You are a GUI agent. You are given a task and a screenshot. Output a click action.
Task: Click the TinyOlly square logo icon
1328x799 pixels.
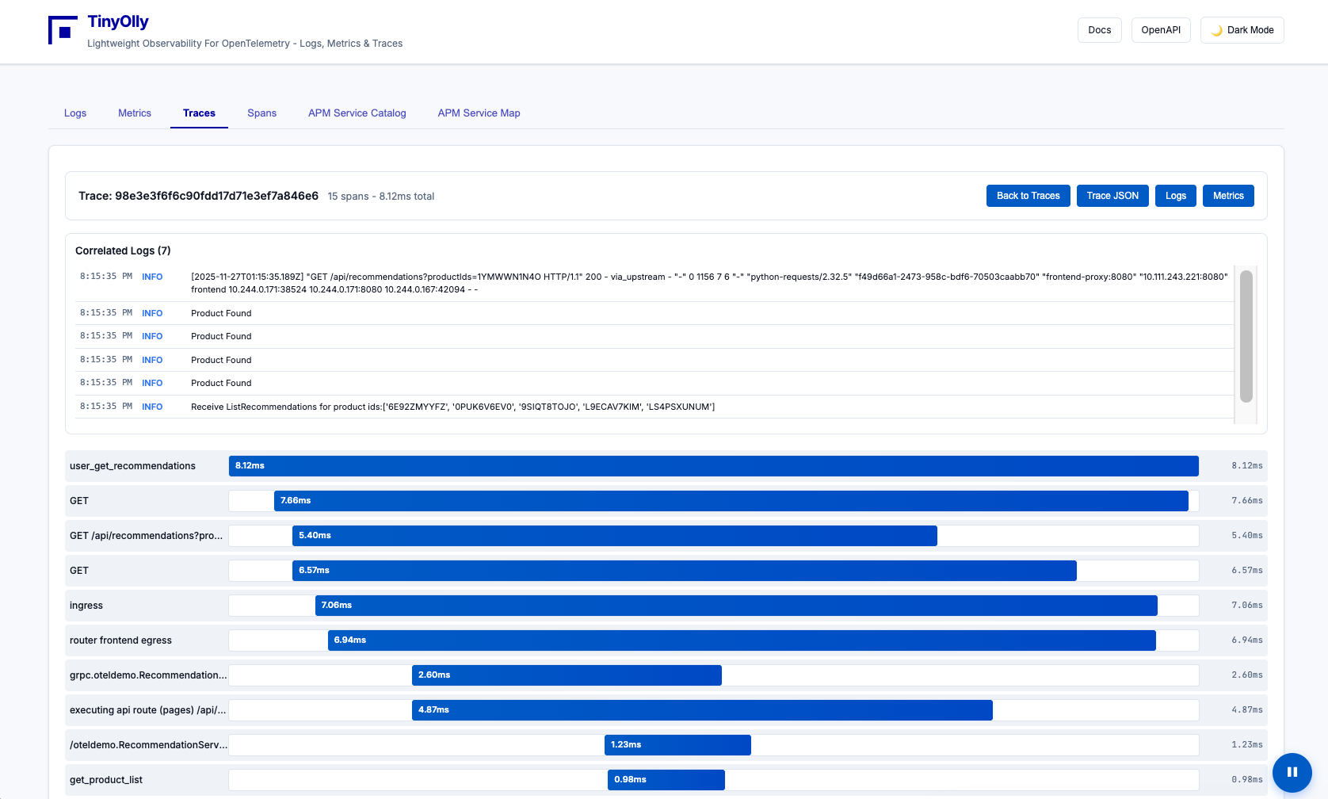click(63, 30)
